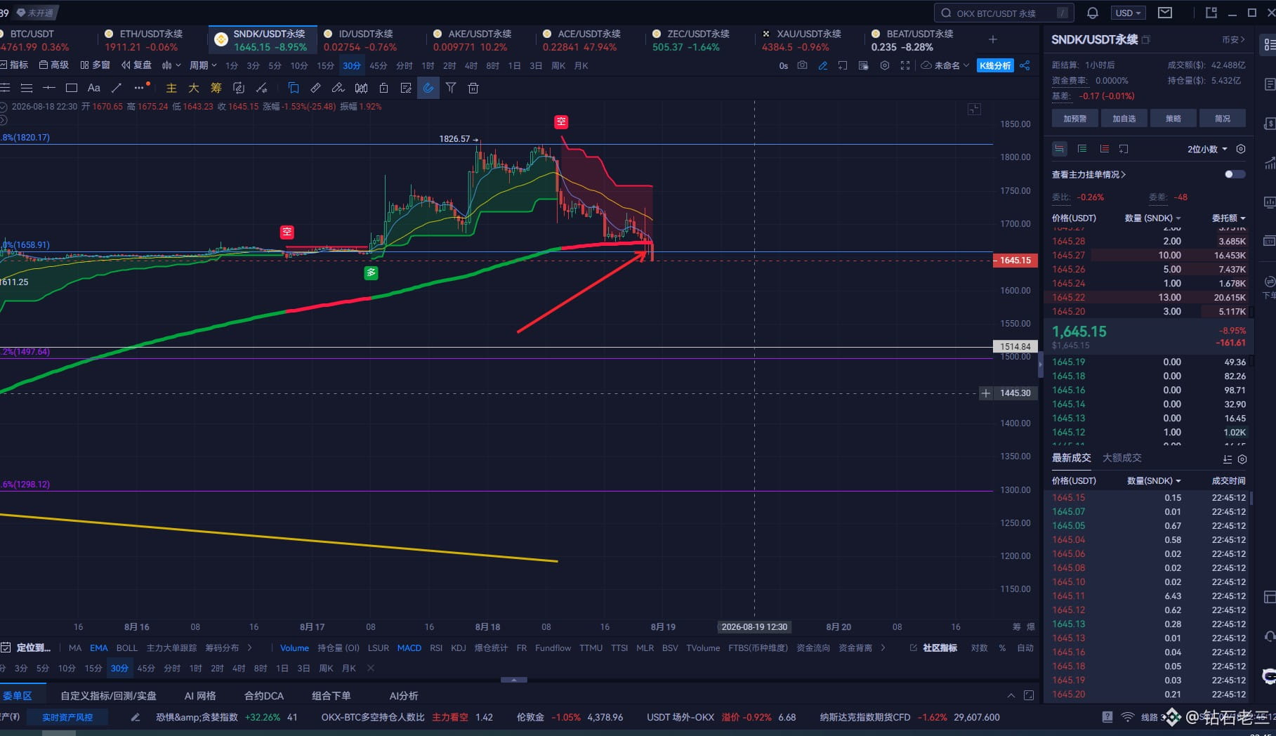Viewport: 1276px width, 736px height.
Task: Toggle MACD indicator
Action: 409,648
